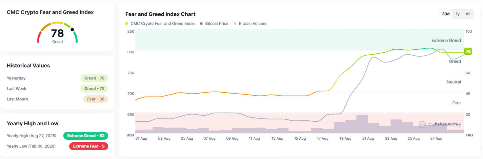Click the Historical Values heading
Viewport: 483px width, 159px height.
tap(28, 65)
